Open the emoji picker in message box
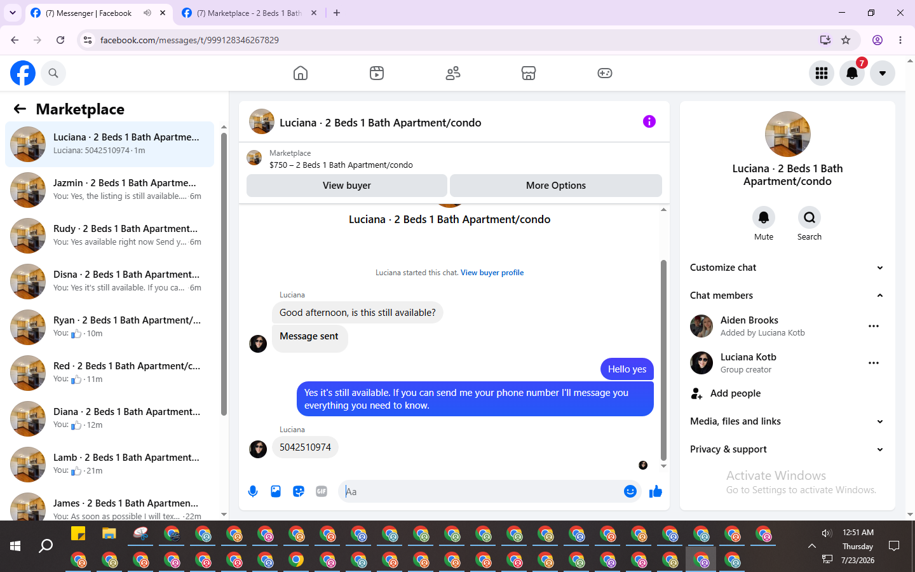The image size is (915, 572). point(630,491)
